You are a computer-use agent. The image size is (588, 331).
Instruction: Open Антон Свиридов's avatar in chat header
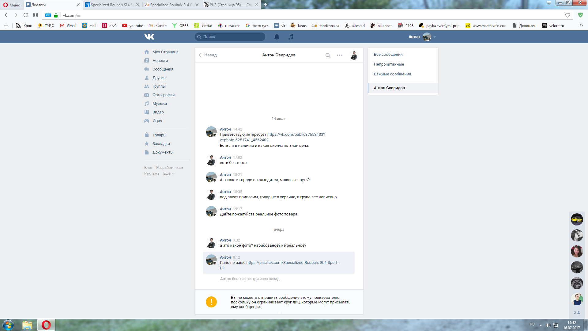coord(354,55)
